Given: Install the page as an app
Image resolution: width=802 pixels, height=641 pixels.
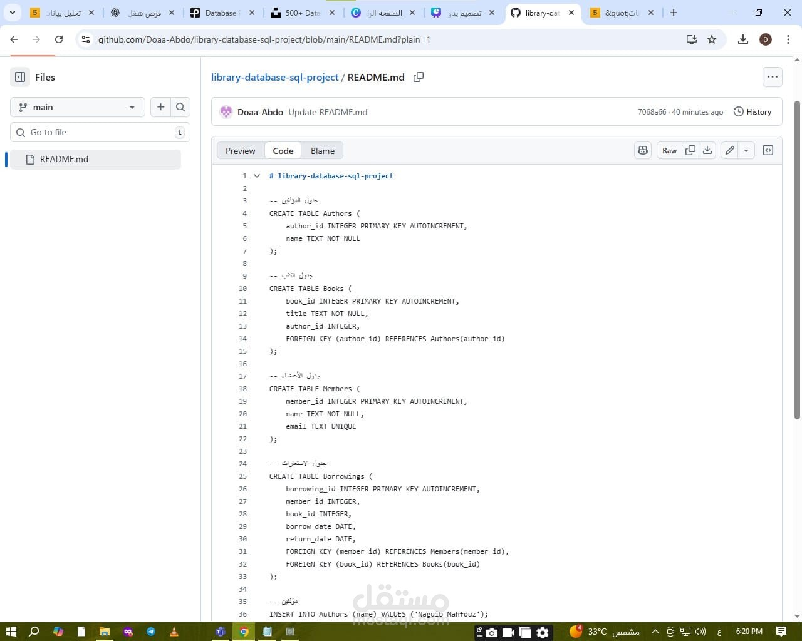Looking at the screenshot, I should [692, 39].
